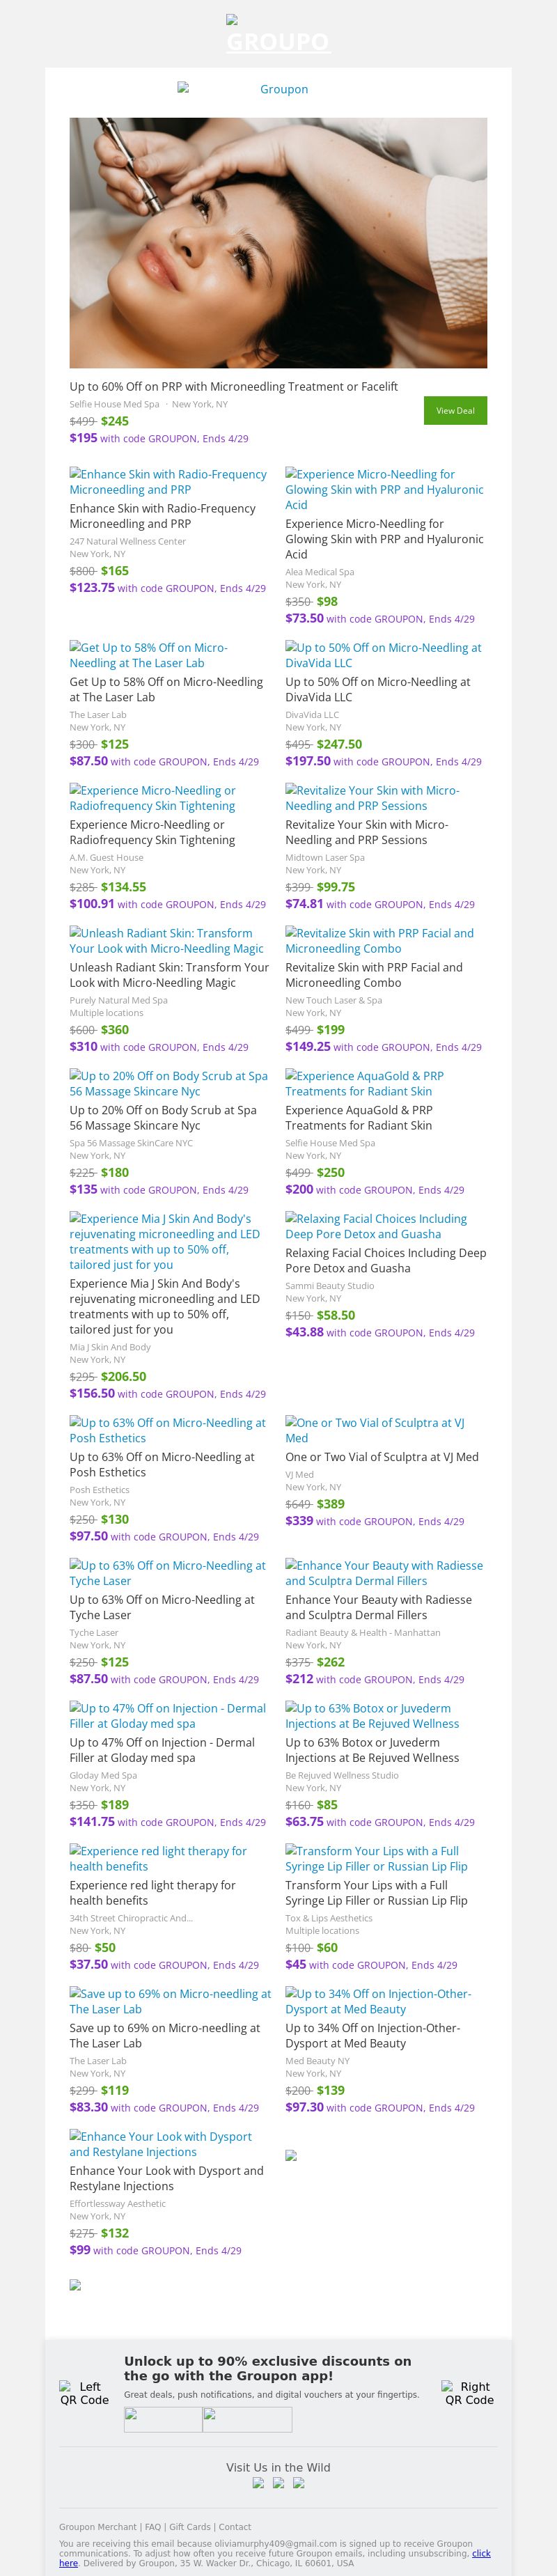
Task: Open the red light therapy image link
Action: click(x=157, y=1858)
